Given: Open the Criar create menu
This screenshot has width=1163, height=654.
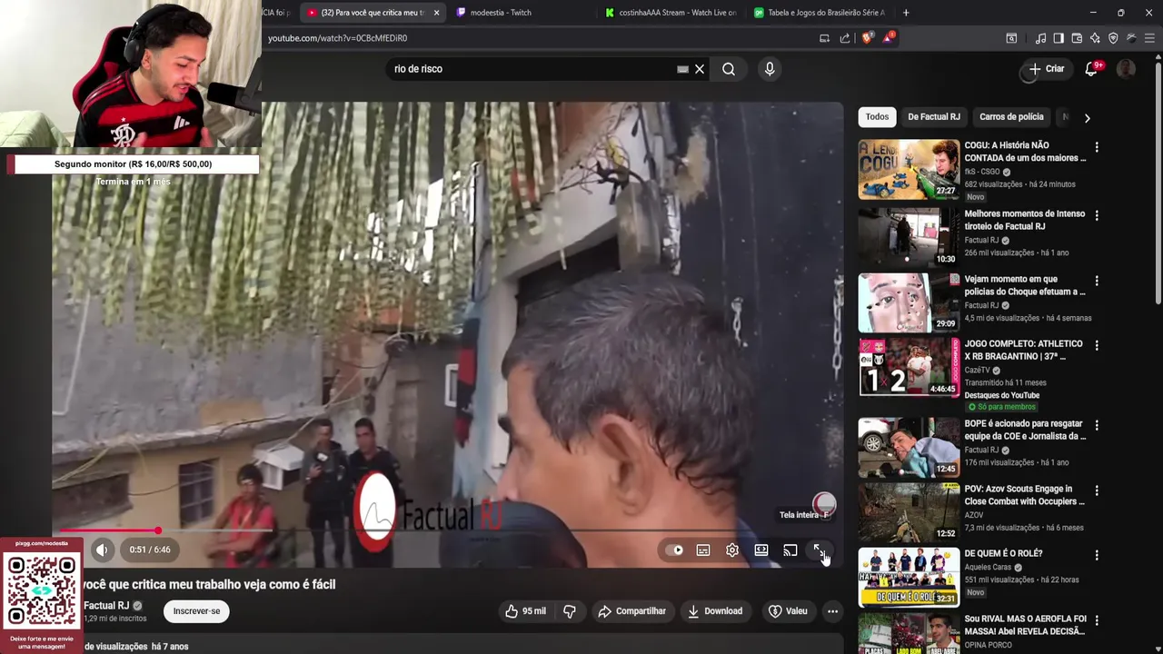Looking at the screenshot, I should coord(1046,69).
